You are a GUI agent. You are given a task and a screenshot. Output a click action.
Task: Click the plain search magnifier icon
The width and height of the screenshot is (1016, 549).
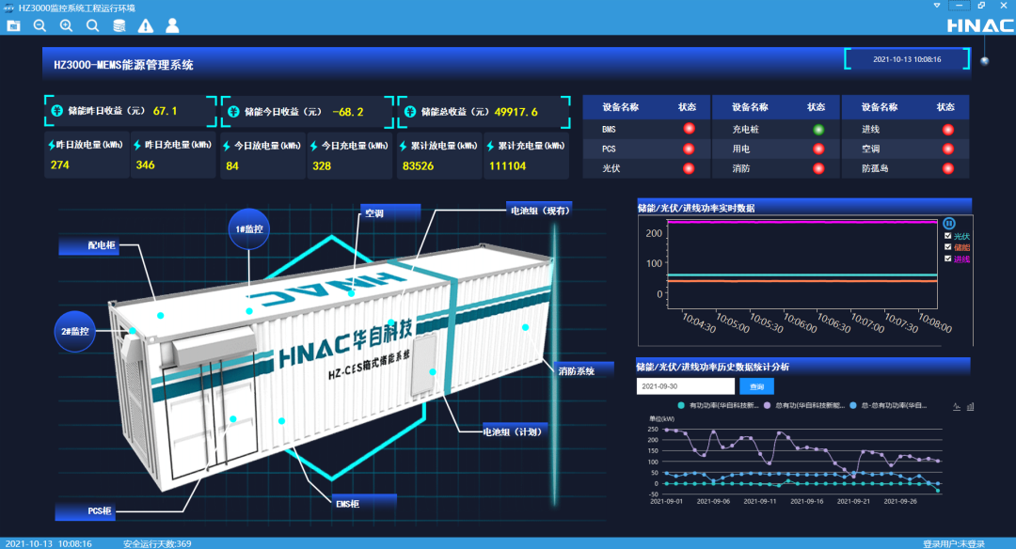click(92, 25)
